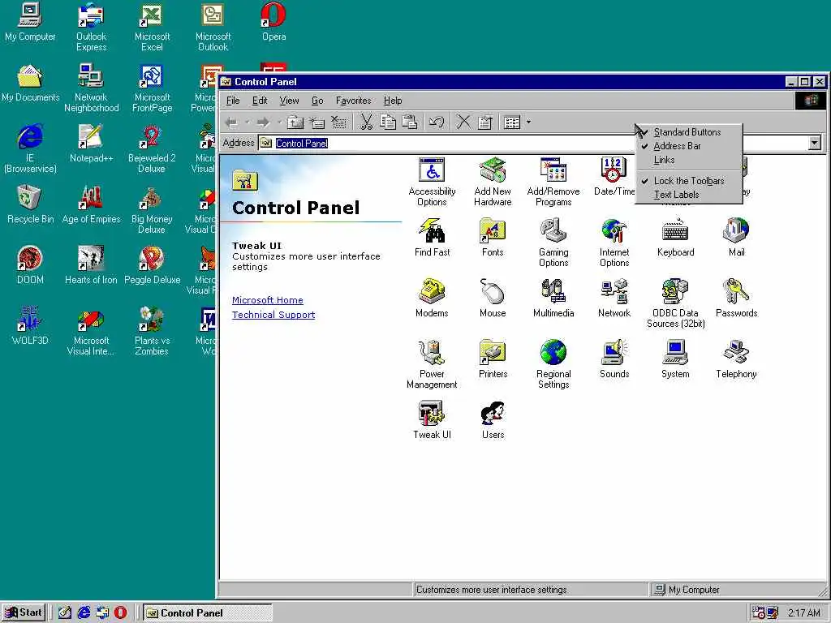The image size is (831, 623).
Task: Toggle Standard Buttons in toolbar context menu
Action: tap(688, 132)
